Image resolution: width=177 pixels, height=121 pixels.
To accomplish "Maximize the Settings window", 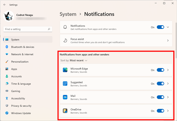I will pyautogui.click(x=164, y=3).
